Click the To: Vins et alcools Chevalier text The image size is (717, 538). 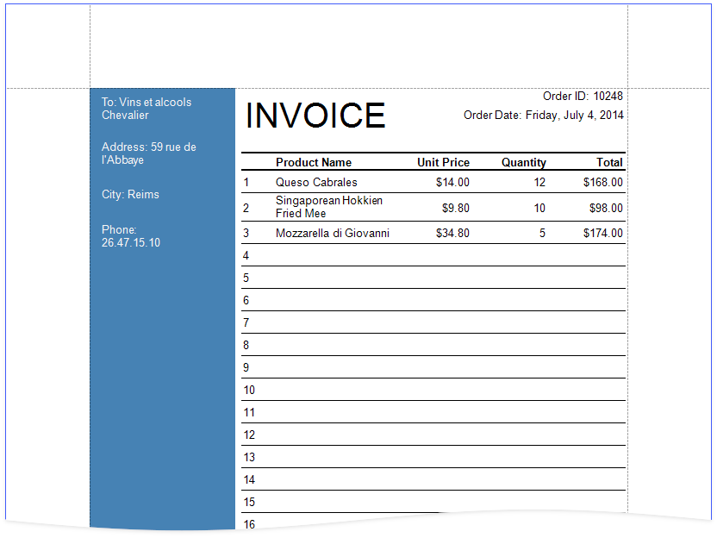coord(147,109)
